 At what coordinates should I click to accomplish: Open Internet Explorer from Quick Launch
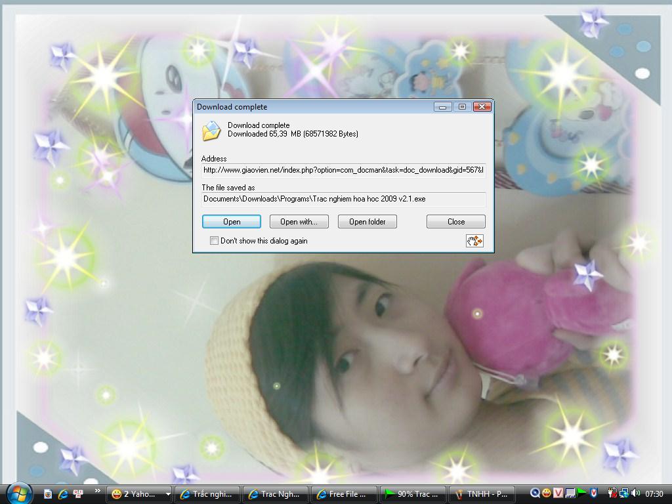pyautogui.click(x=63, y=493)
